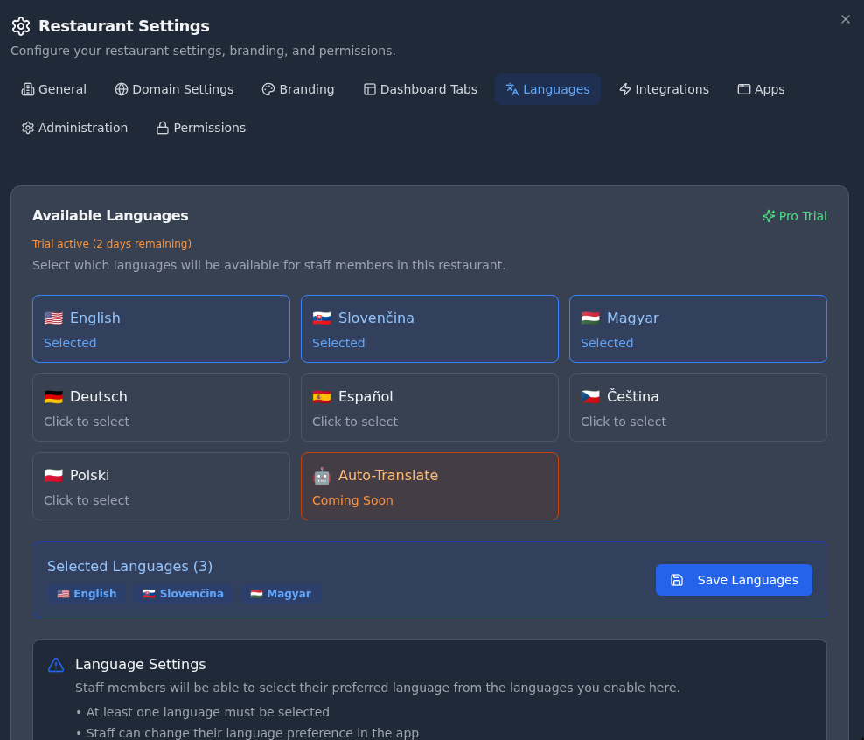Image resolution: width=864 pixels, height=740 pixels.
Task: Select the Čeština language card
Action: (698, 408)
